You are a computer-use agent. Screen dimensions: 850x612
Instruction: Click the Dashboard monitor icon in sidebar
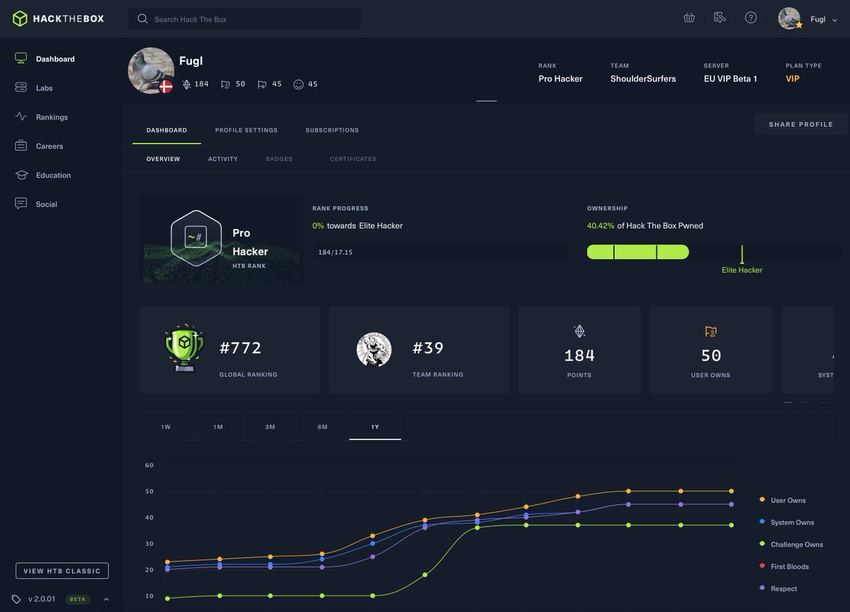click(21, 59)
